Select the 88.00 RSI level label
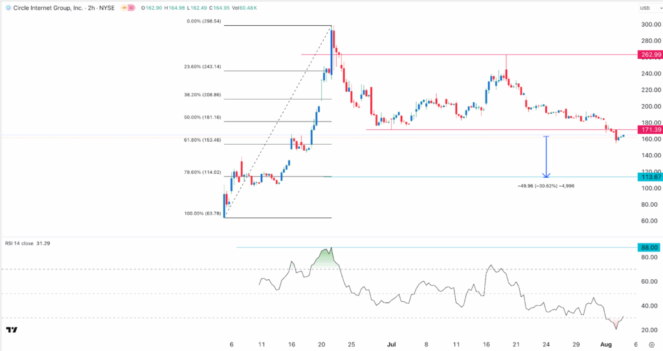Screen dimensions: 663x351 pyautogui.click(x=649, y=248)
